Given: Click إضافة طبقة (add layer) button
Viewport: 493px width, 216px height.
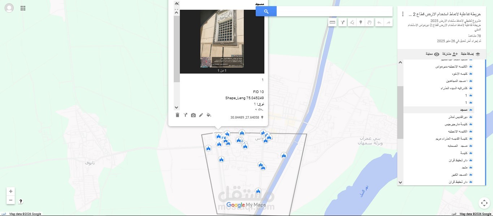Looking at the screenshot, I should [x=471, y=54].
